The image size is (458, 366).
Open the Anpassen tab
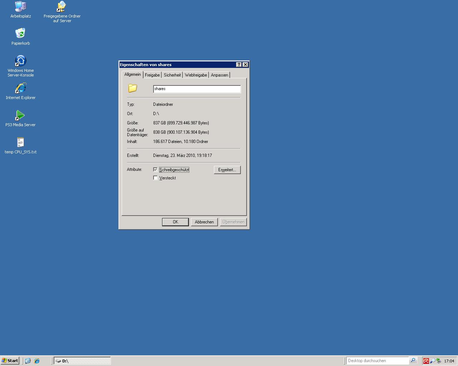click(x=219, y=75)
